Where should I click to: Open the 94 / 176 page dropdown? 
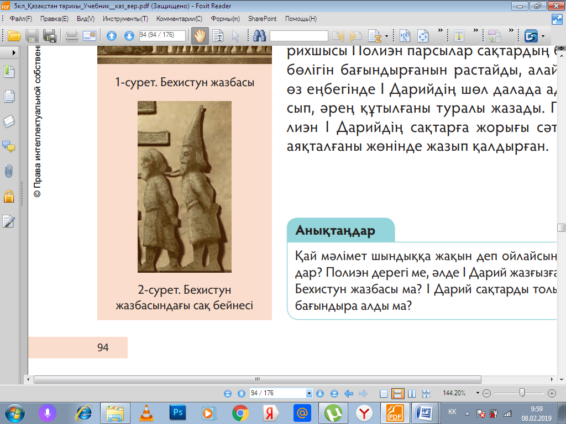[x=309, y=393]
